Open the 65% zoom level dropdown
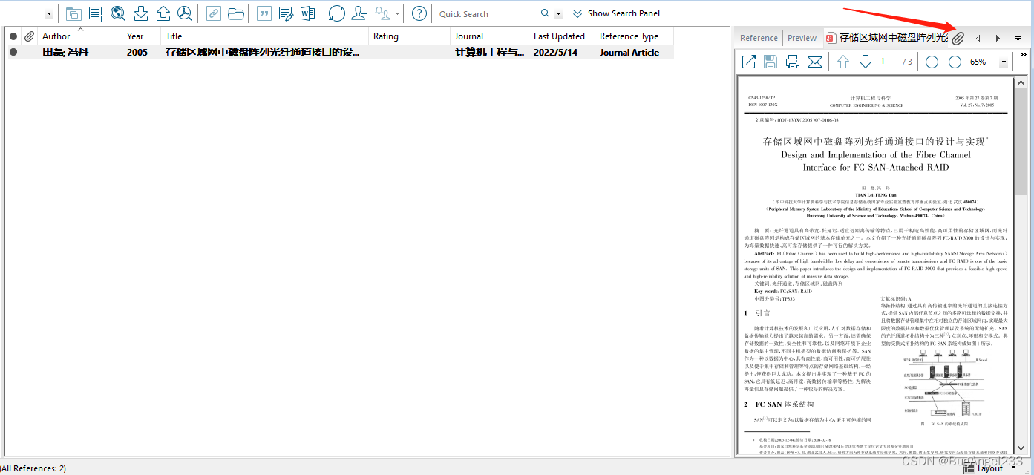 1004,62
